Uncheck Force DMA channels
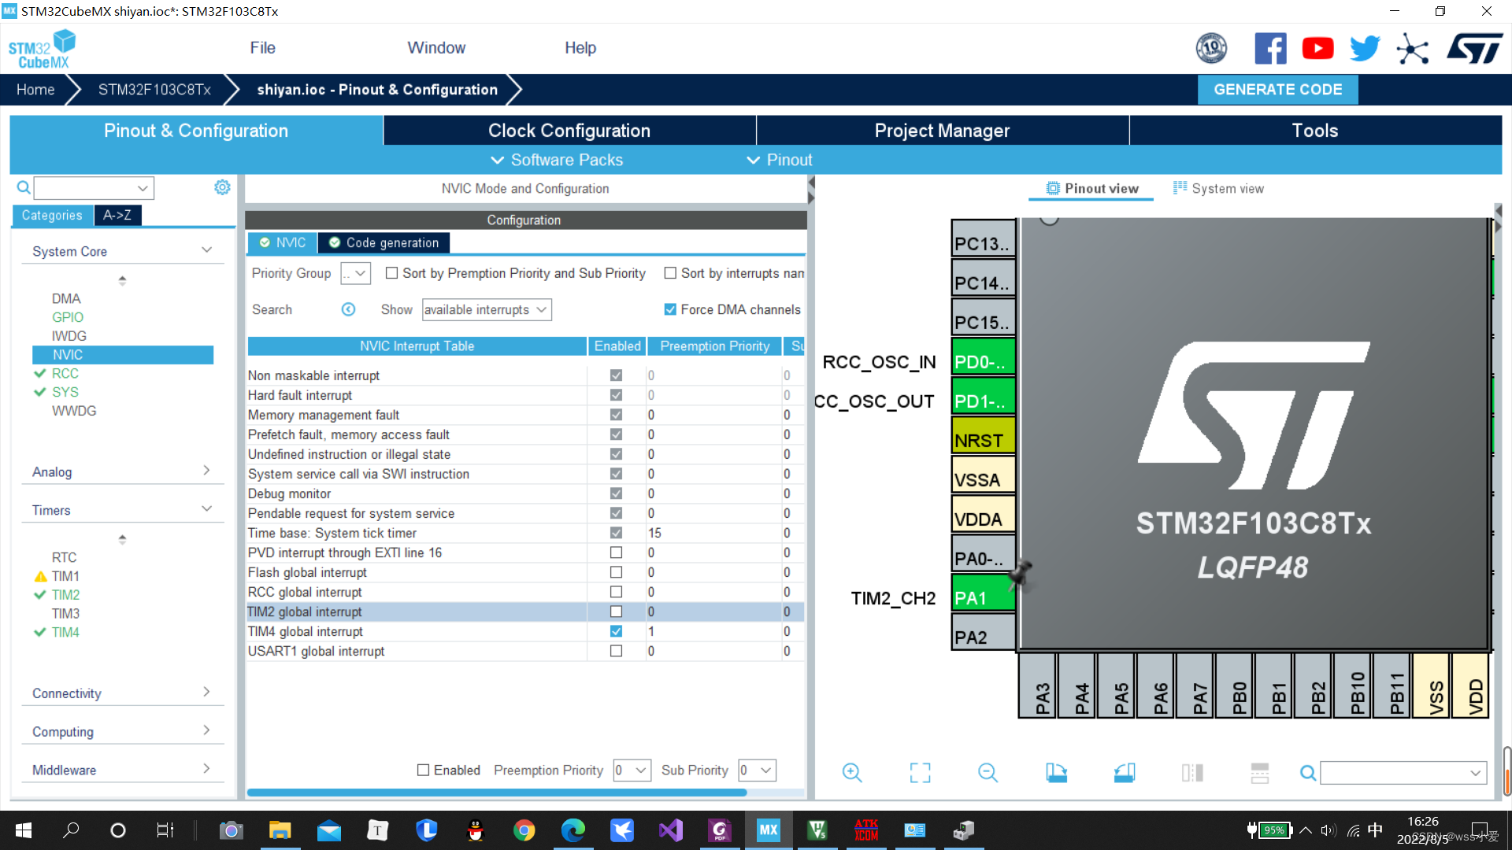This screenshot has height=850, width=1512. [670, 309]
